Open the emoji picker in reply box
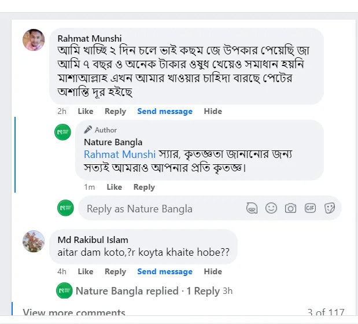358x324 pixels. (271, 208)
